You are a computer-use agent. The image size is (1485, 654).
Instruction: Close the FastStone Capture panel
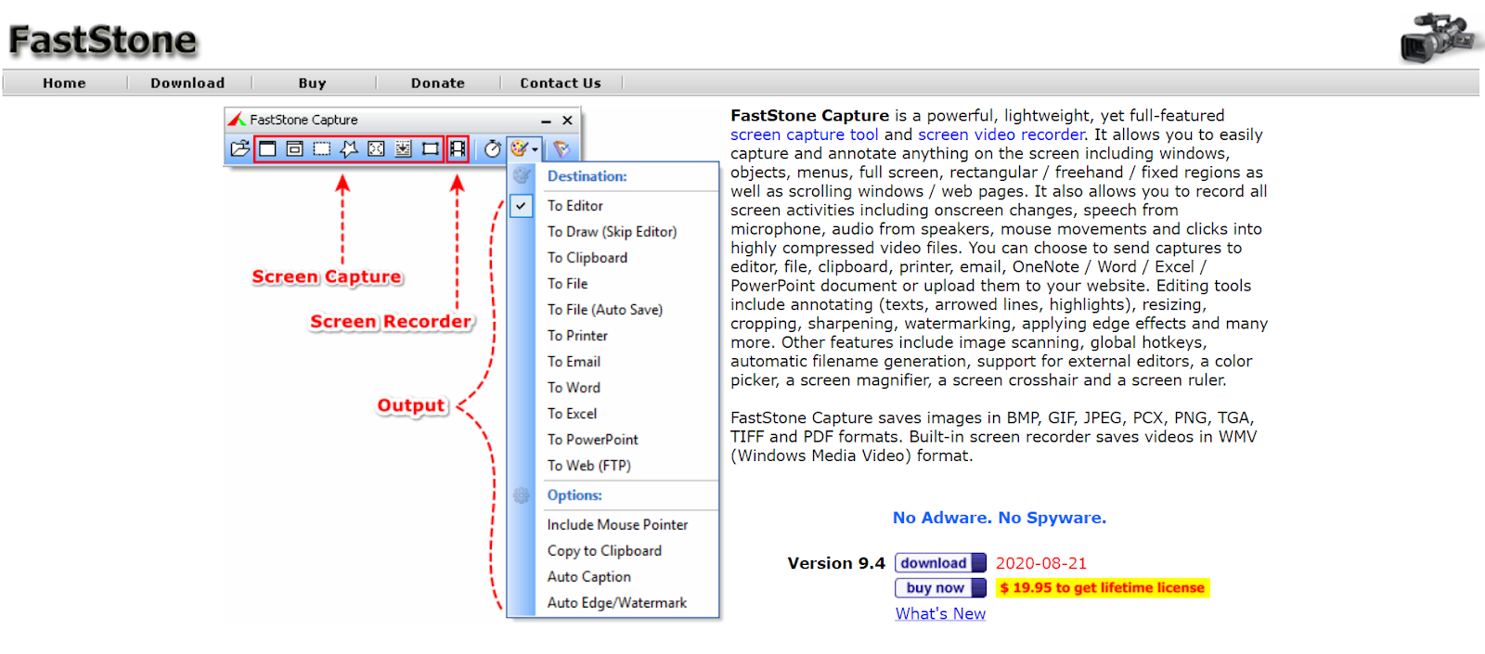click(567, 121)
